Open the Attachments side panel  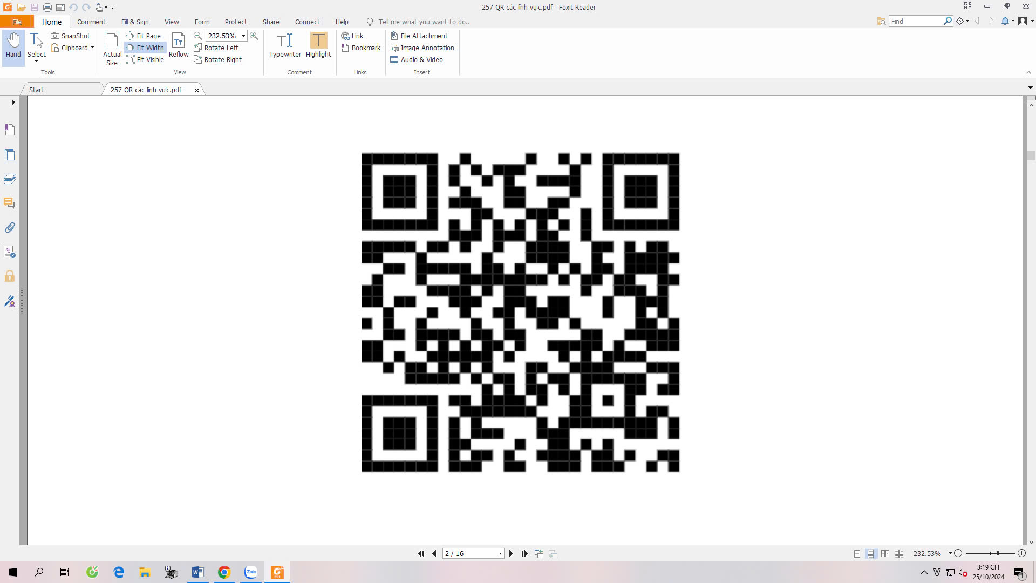click(10, 227)
